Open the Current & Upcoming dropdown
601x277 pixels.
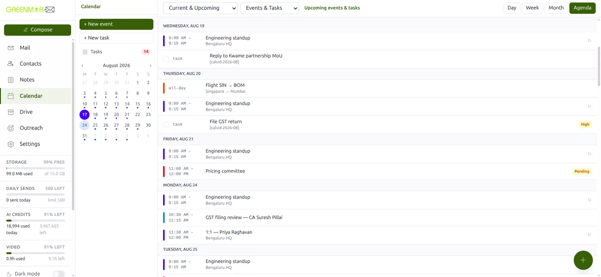(200, 8)
